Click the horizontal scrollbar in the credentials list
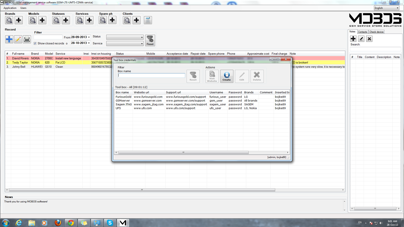This screenshot has width=404, height=227. pyautogui.click(x=183, y=152)
